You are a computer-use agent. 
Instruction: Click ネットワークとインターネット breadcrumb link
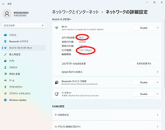[75, 12]
